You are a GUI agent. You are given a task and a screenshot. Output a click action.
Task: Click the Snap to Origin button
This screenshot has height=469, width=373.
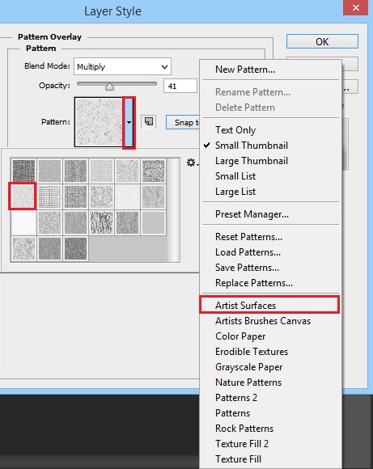(183, 122)
